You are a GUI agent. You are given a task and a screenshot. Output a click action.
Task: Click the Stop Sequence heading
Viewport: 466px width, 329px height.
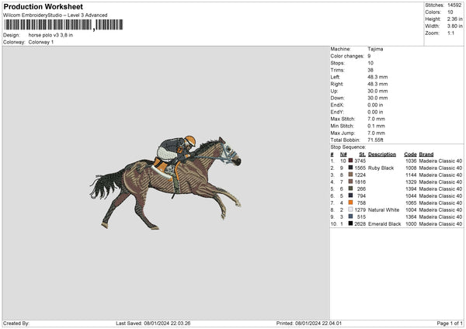click(x=347, y=146)
